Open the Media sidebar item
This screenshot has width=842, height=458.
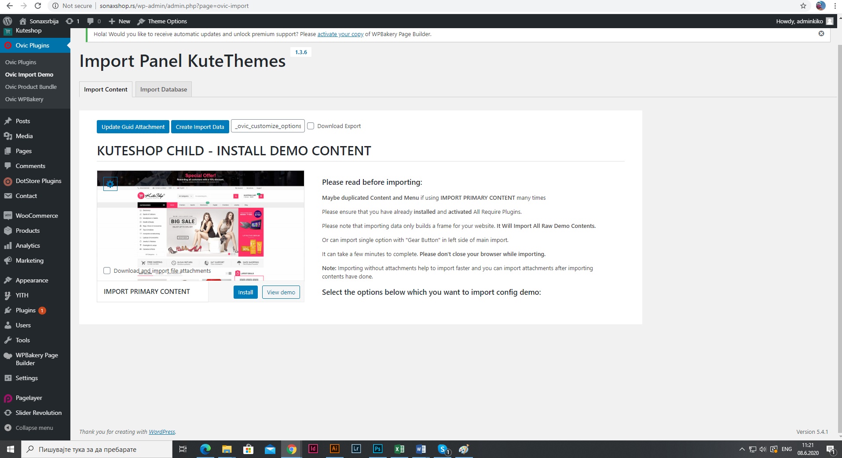pyautogui.click(x=35, y=136)
